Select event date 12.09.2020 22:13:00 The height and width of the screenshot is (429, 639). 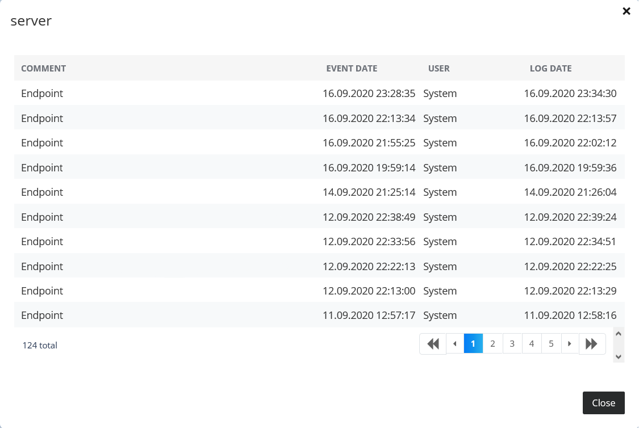point(369,291)
